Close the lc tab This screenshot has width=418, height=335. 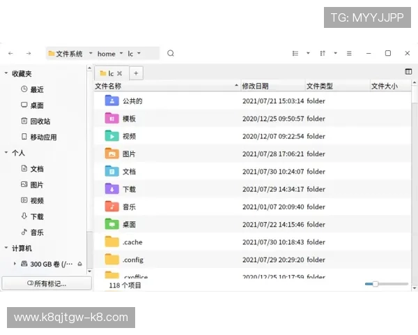pyautogui.click(x=119, y=73)
